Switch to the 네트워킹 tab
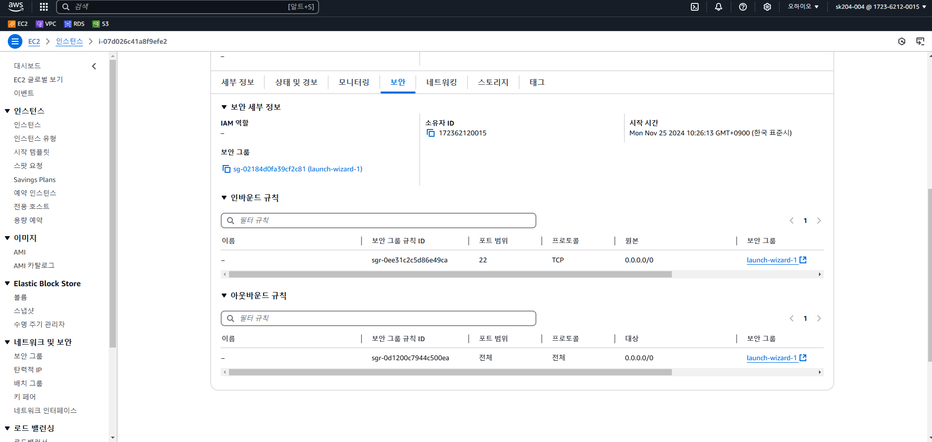Image resolution: width=932 pixels, height=442 pixels. (x=441, y=82)
